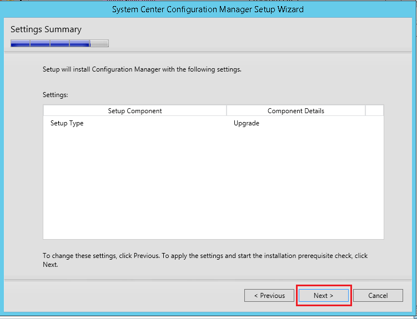Click the Settings: label above the list
This screenshot has width=417, height=319.
pos(56,95)
